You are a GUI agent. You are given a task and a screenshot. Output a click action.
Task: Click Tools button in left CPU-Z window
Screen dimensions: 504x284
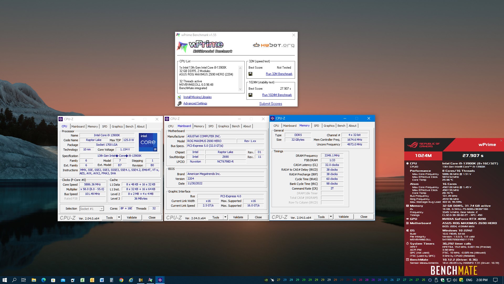(x=109, y=217)
